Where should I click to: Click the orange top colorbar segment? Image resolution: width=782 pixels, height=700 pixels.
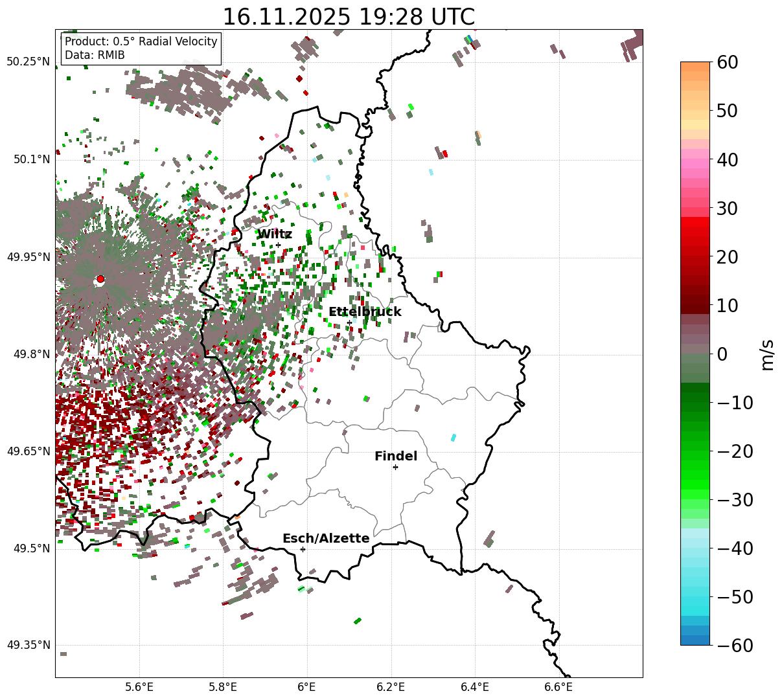[695, 67]
